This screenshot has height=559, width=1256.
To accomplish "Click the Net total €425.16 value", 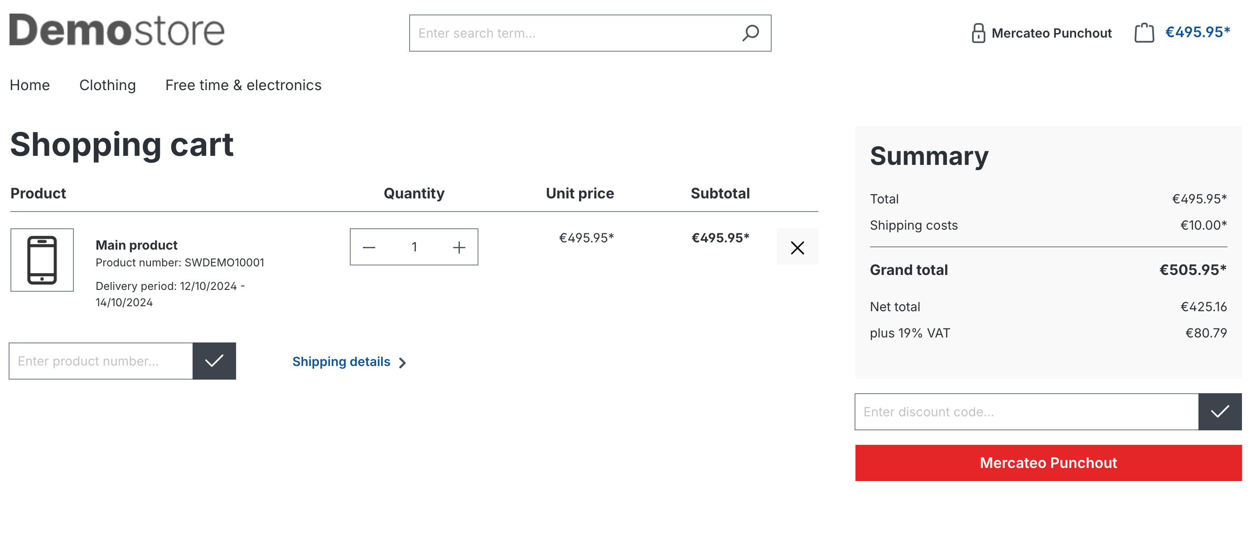I will pyautogui.click(x=1203, y=307).
